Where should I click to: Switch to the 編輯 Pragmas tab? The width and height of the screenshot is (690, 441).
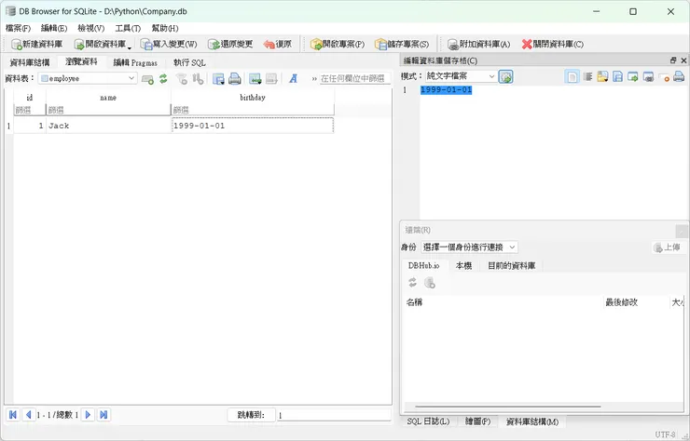[135, 62]
